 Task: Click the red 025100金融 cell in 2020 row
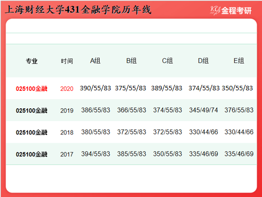tap(32, 88)
